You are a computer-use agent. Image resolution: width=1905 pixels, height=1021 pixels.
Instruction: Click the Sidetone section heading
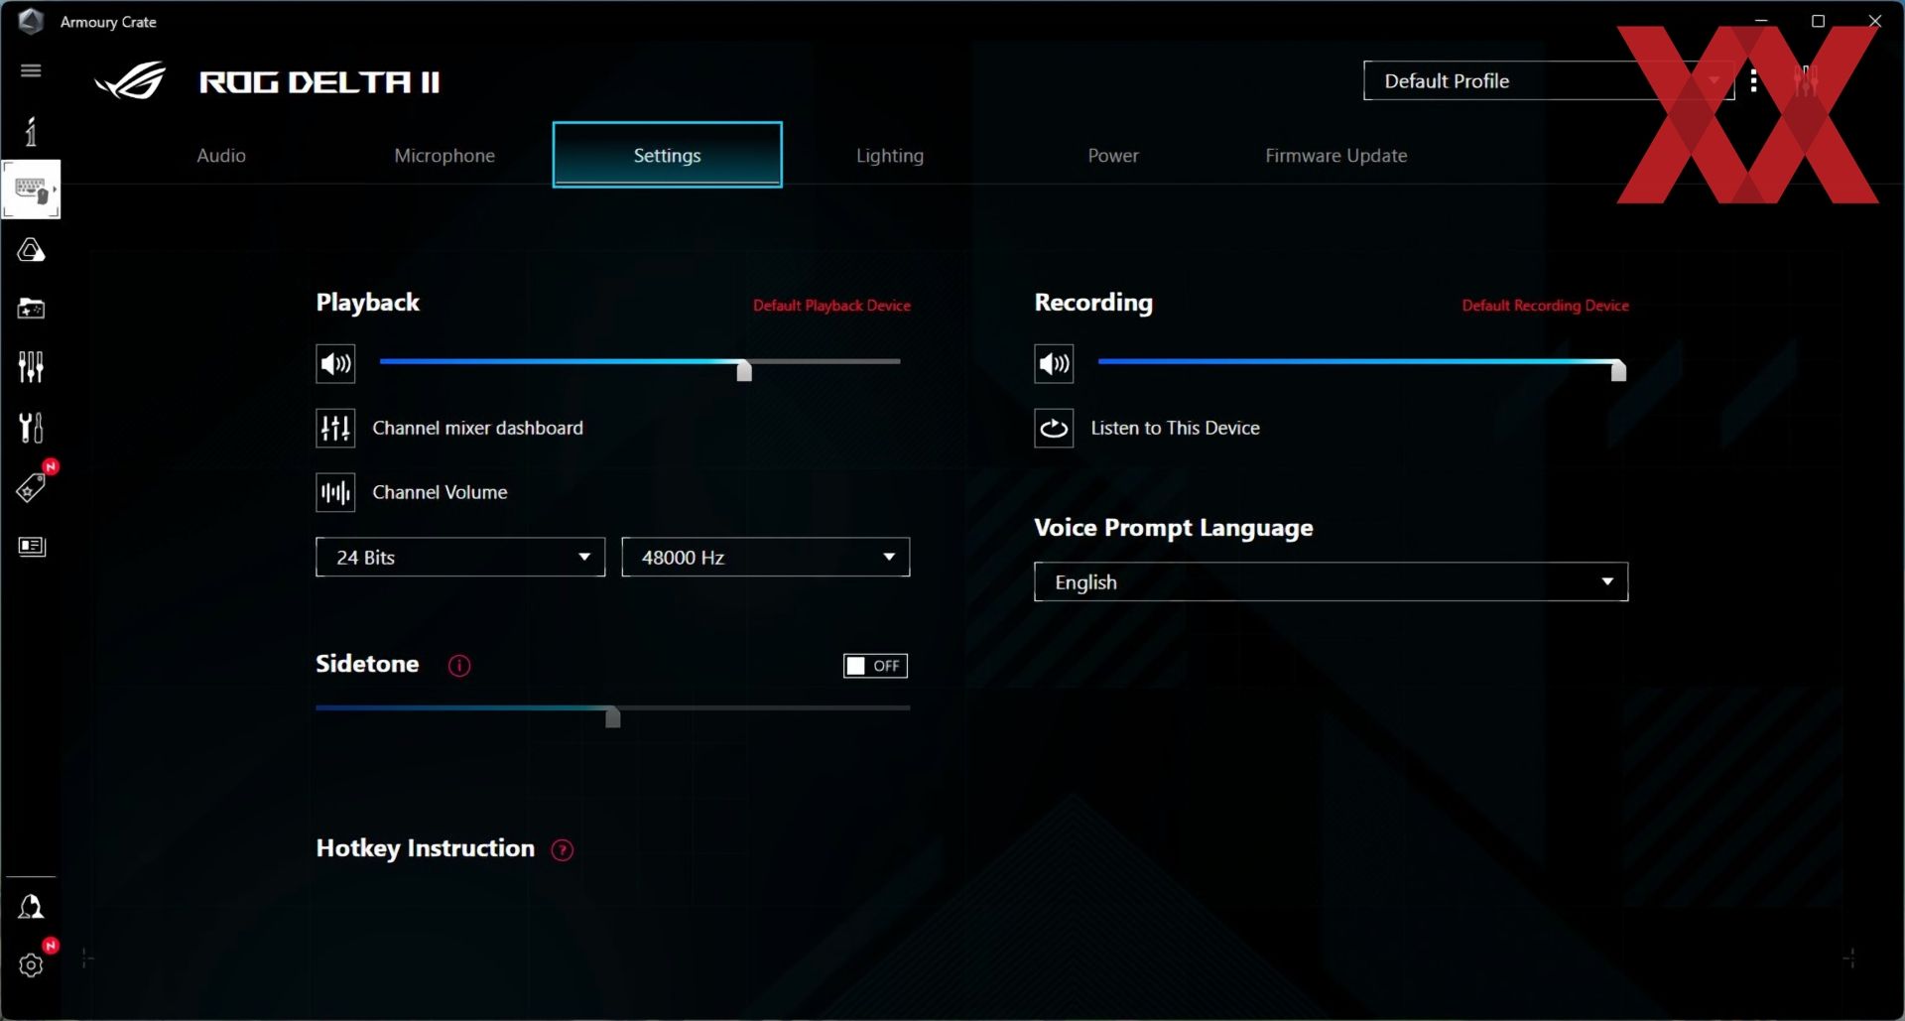point(367,664)
